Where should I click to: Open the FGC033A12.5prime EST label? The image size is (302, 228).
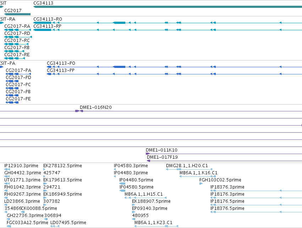(x=27, y=223)
